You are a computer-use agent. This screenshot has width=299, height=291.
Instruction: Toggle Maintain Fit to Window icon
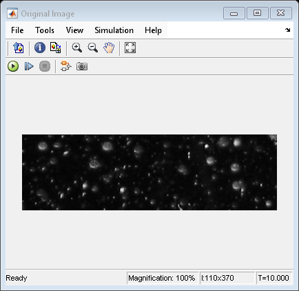click(130, 48)
